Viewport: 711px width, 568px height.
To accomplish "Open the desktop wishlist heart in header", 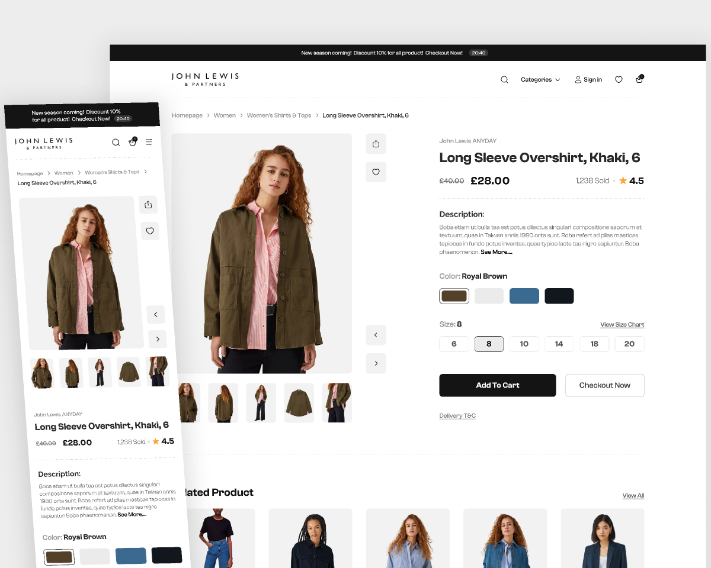I will [x=619, y=80].
